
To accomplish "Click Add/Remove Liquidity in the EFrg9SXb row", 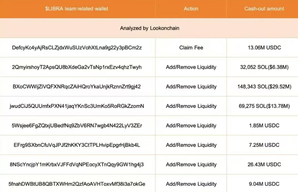I will (191, 145).
